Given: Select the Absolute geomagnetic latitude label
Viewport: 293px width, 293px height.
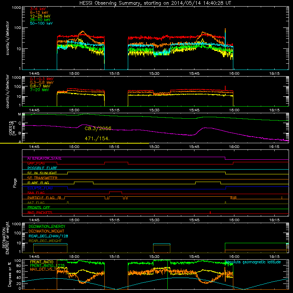Looking at the screenshot, I should tap(253, 262).
